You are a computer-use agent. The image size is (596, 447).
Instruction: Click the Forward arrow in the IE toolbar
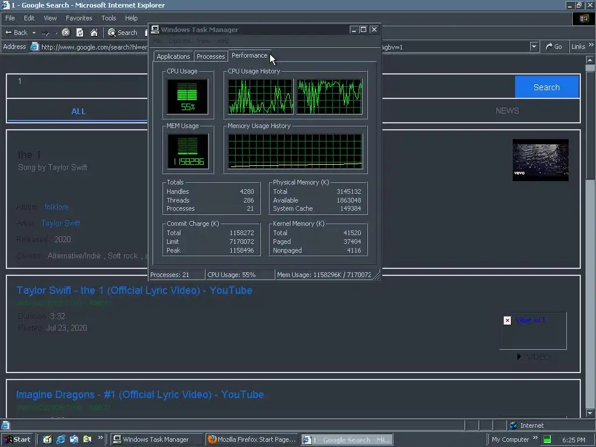45,33
